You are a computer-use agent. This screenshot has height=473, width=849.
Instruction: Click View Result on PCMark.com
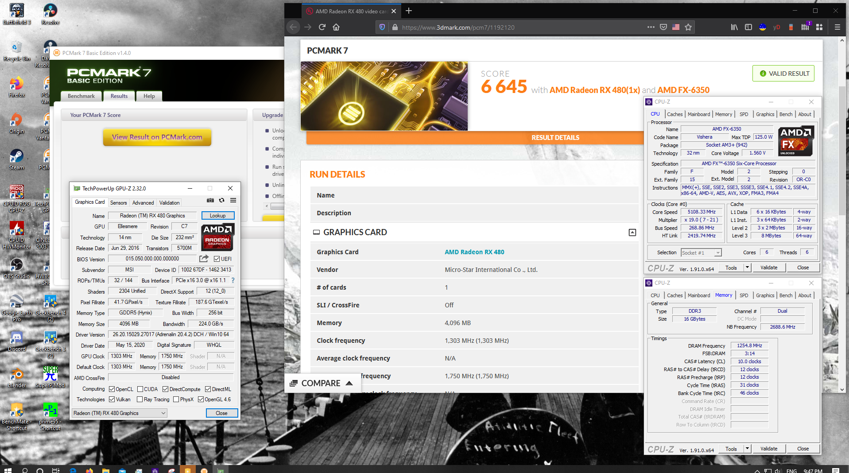(157, 137)
